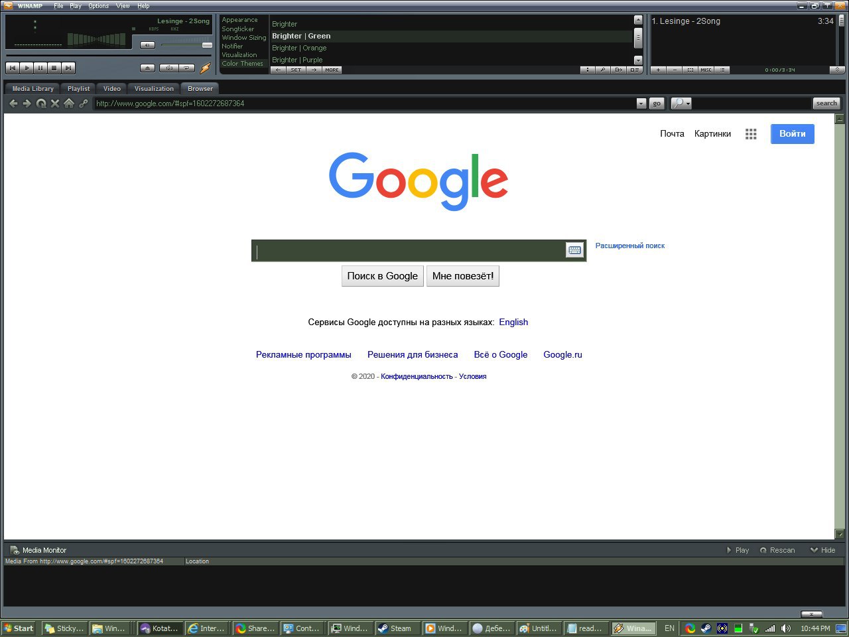Switch to the Playlist tab

(78, 88)
